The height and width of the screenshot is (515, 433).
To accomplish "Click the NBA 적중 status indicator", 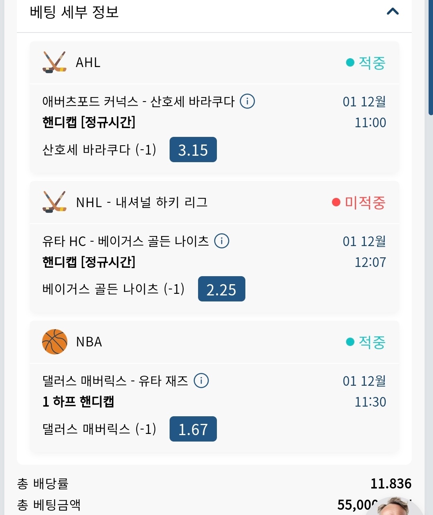I will tap(366, 342).
